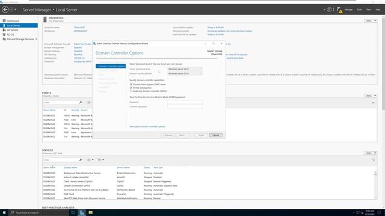Select the Update Orchestrator Service row
This screenshot has height=216, width=385.
point(208,185)
